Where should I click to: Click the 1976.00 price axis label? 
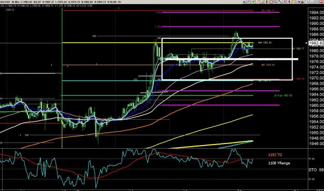click(x=316, y=61)
